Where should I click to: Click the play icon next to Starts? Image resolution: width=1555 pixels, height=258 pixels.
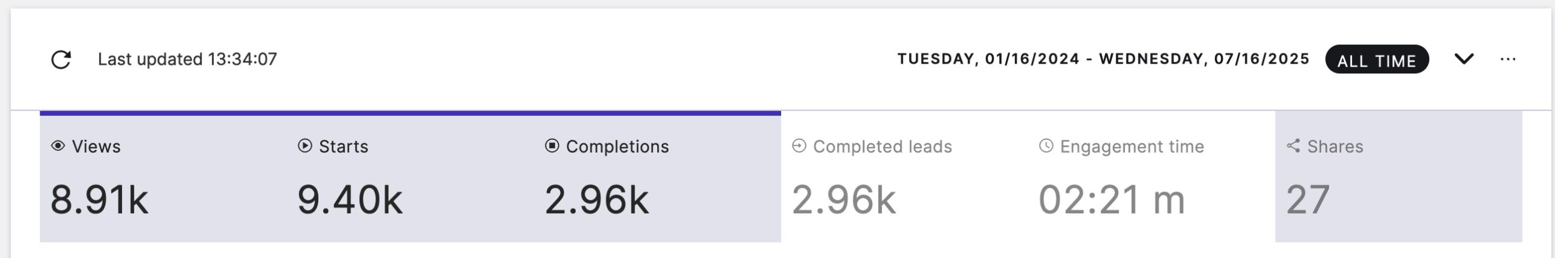click(305, 146)
